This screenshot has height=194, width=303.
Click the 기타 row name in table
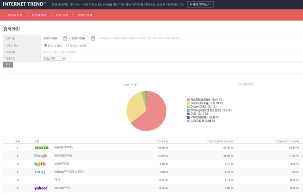coord(57,180)
